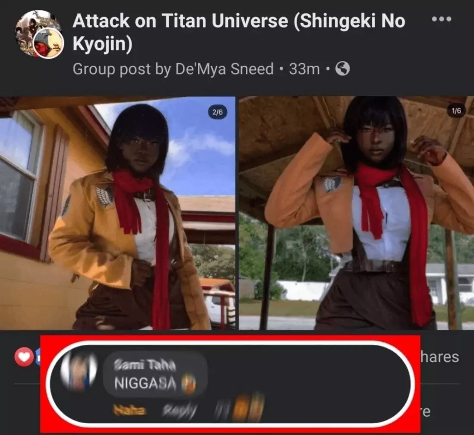Screen dimensions: 474x435
Task: Tap the small author badge on group avatar
Action: [x=48, y=44]
